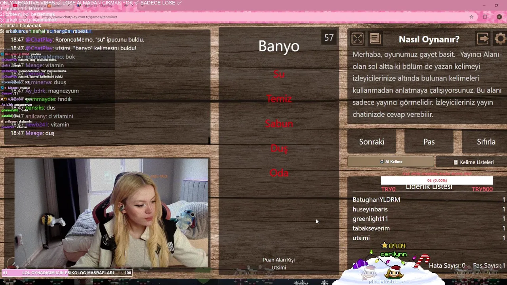Screen dimensions: 507x285
Task: Click the forbidden word Temiz
Action: (x=279, y=99)
